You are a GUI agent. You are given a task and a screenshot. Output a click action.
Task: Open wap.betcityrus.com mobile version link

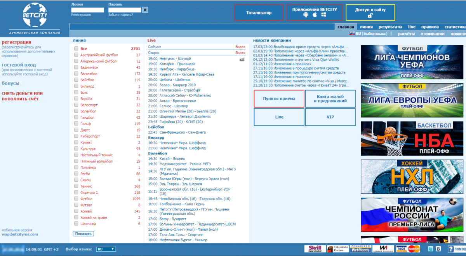tap(20, 235)
